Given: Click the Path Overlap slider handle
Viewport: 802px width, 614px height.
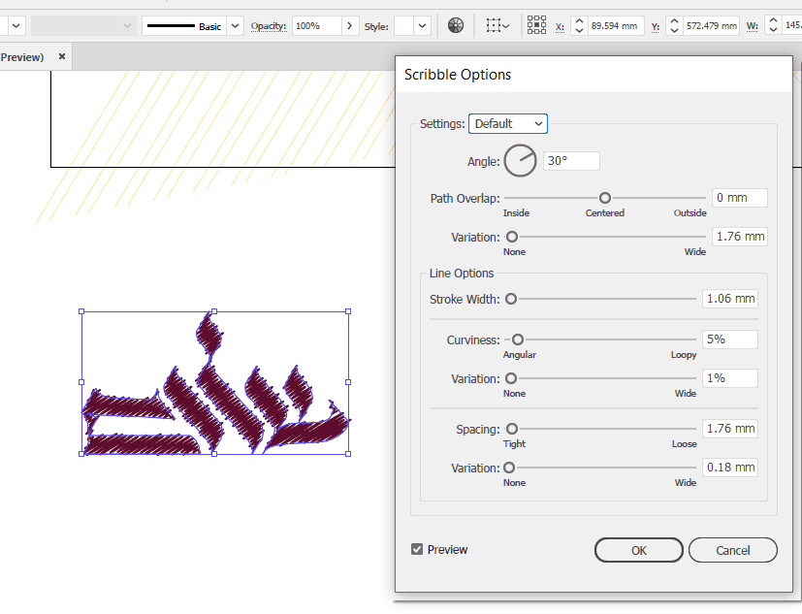Looking at the screenshot, I should click(x=604, y=198).
